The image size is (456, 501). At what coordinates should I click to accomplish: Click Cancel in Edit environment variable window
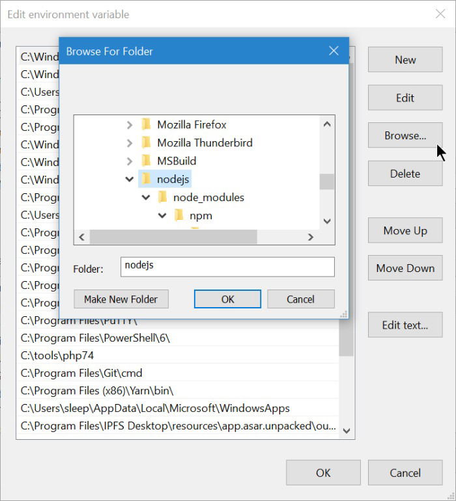(x=405, y=472)
